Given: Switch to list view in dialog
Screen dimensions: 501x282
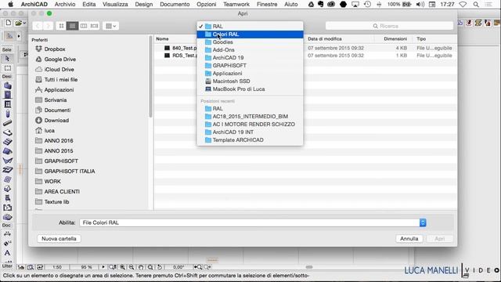Looking at the screenshot, I should tap(73, 26).
